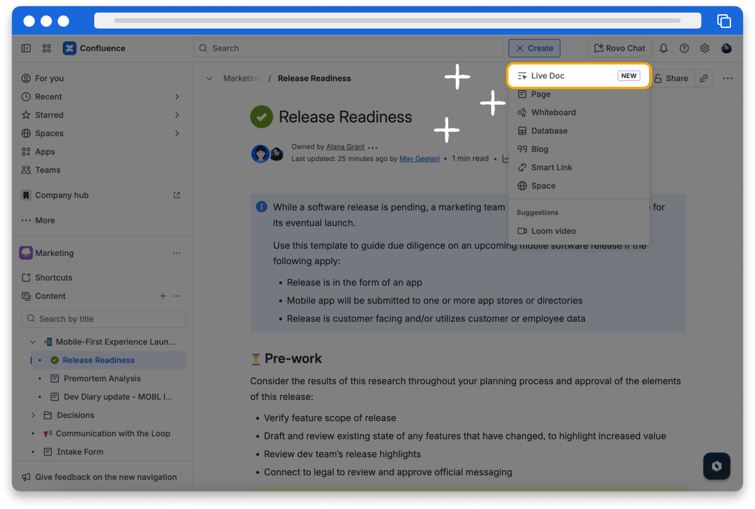Click the floating assistant button at bottom right

(717, 466)
